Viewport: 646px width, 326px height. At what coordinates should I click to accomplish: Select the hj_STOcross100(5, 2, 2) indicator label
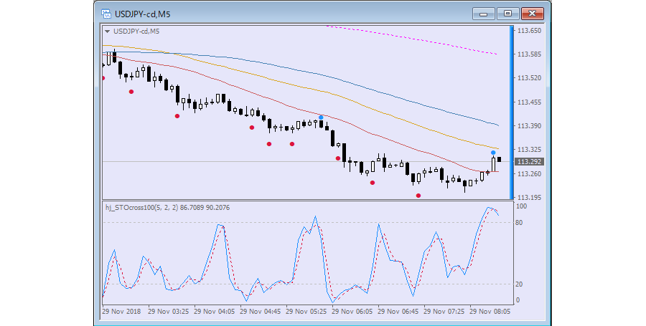141,208
